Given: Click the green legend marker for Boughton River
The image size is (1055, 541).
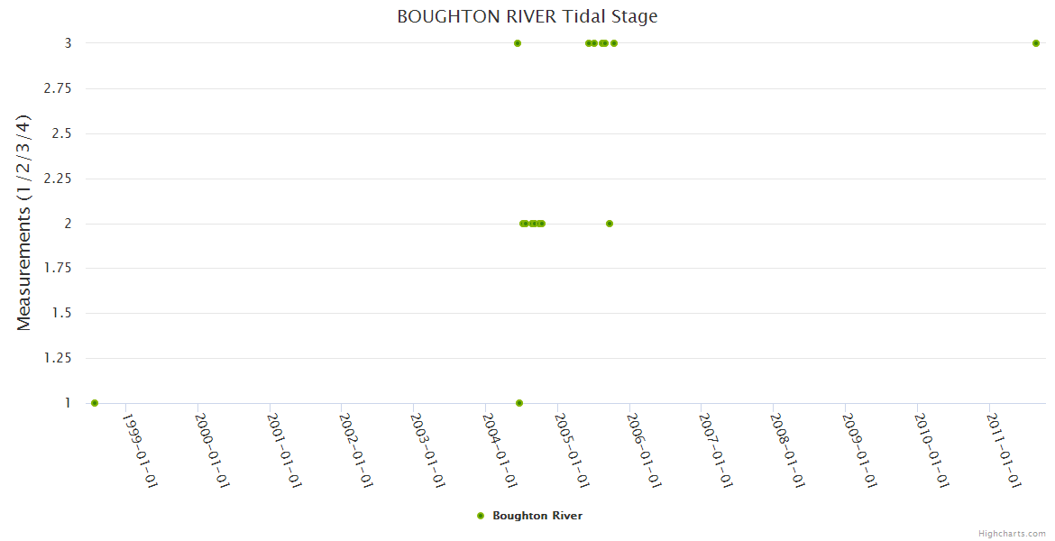Looking at the screenshot, I should pos(481,516).
